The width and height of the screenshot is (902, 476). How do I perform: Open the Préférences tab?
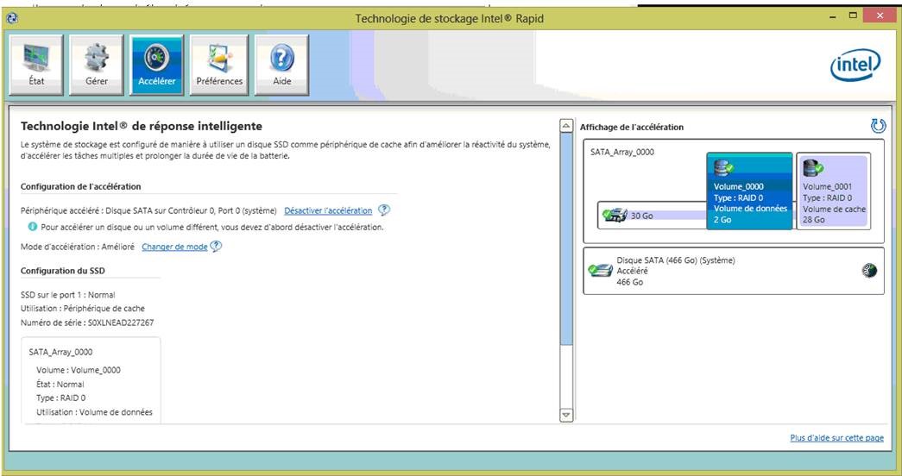click(x=219, y=65)
